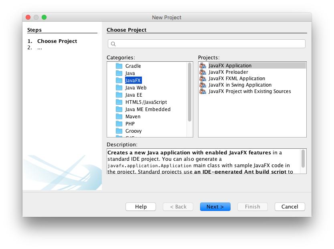Click the JavaFX Preloader project icon
Image resolution: width=334 pixels, height=249 pixels.
[202, 72]
